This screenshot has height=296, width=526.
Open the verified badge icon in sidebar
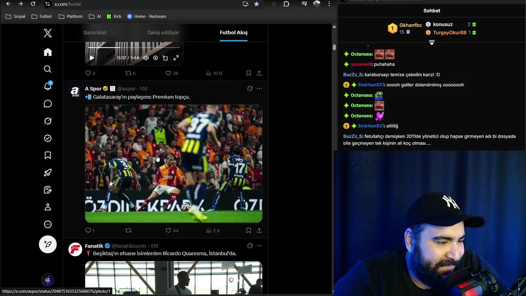click(48, 138)
